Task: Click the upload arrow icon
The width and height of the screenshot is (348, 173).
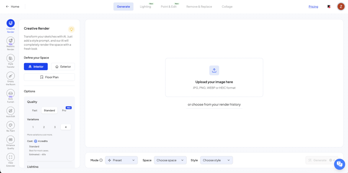Action: pos(214,71)
